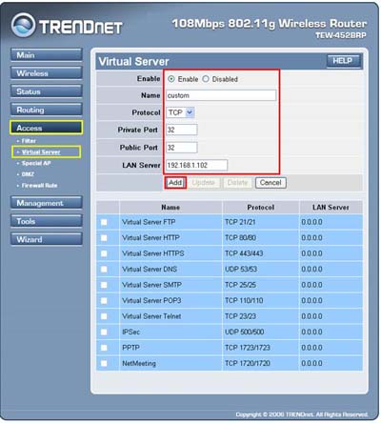The image size is (381, 423).
Task: Check the Virtual Server FTP checkbox
Action: (x=104, y=222)
